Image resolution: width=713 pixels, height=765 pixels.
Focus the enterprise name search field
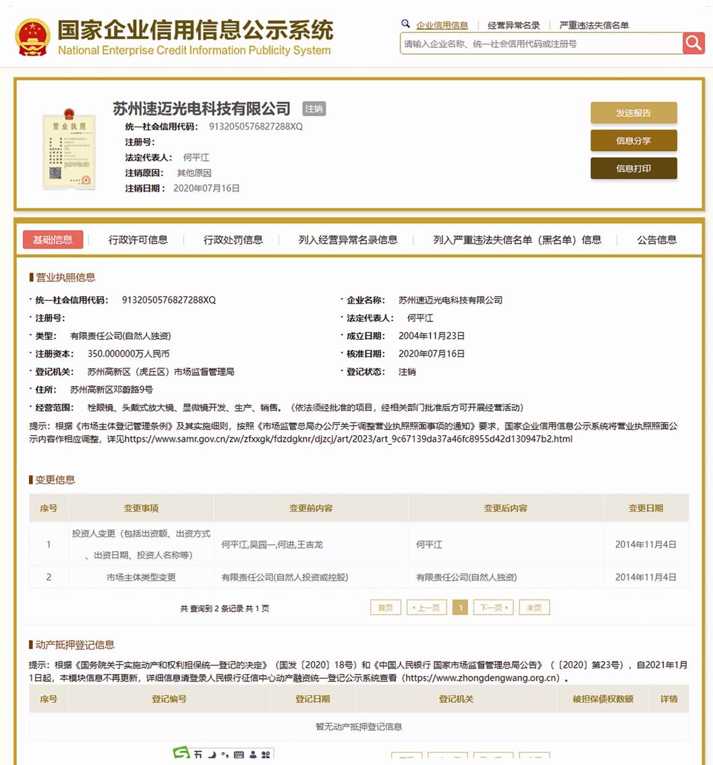(540, 44)
